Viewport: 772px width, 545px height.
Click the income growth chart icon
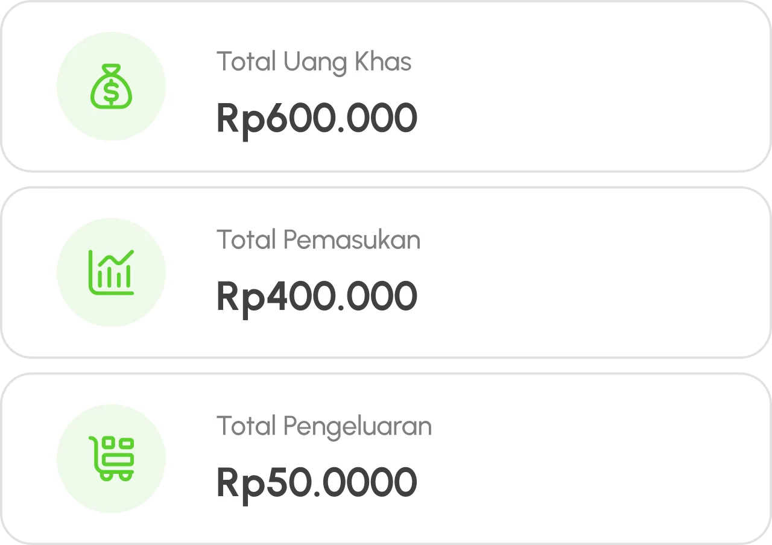(x=111, y=272)
